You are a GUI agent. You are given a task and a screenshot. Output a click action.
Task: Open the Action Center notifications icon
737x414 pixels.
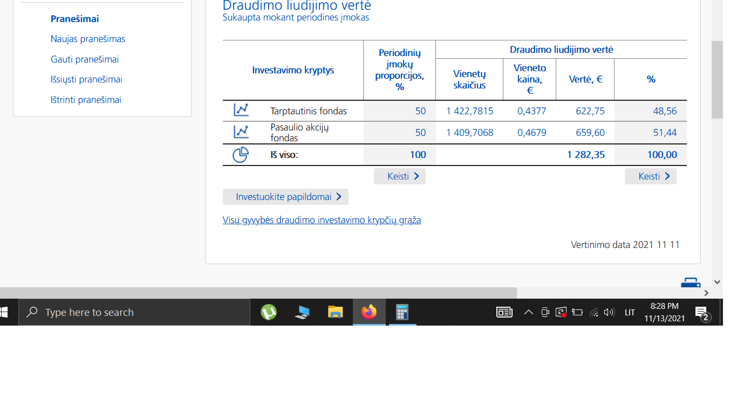(702, 313)
